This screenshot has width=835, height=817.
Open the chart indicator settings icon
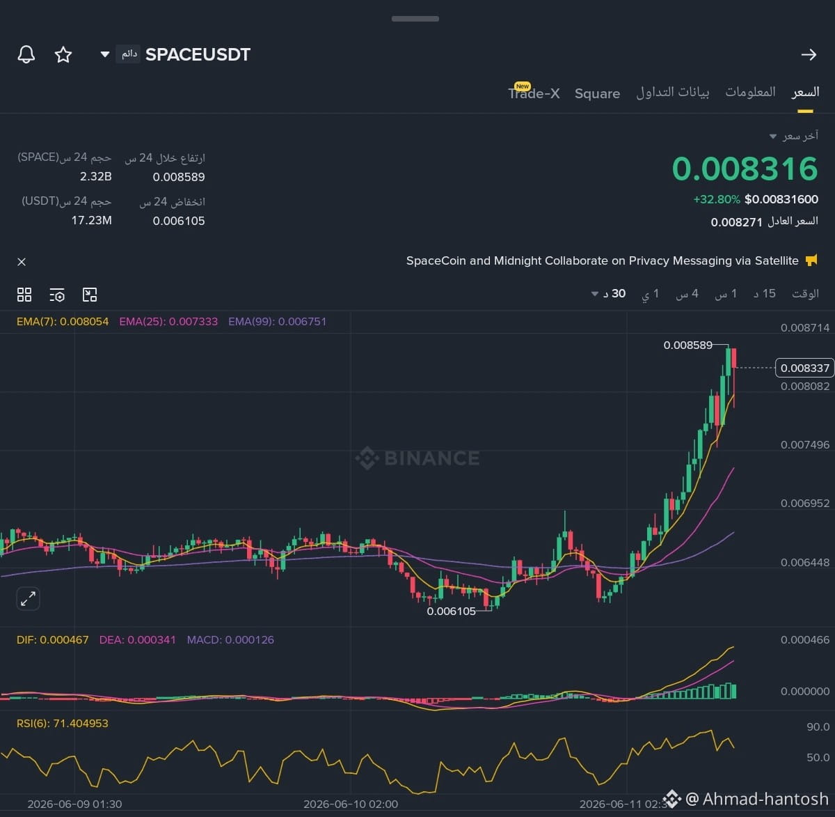point(57,295)
